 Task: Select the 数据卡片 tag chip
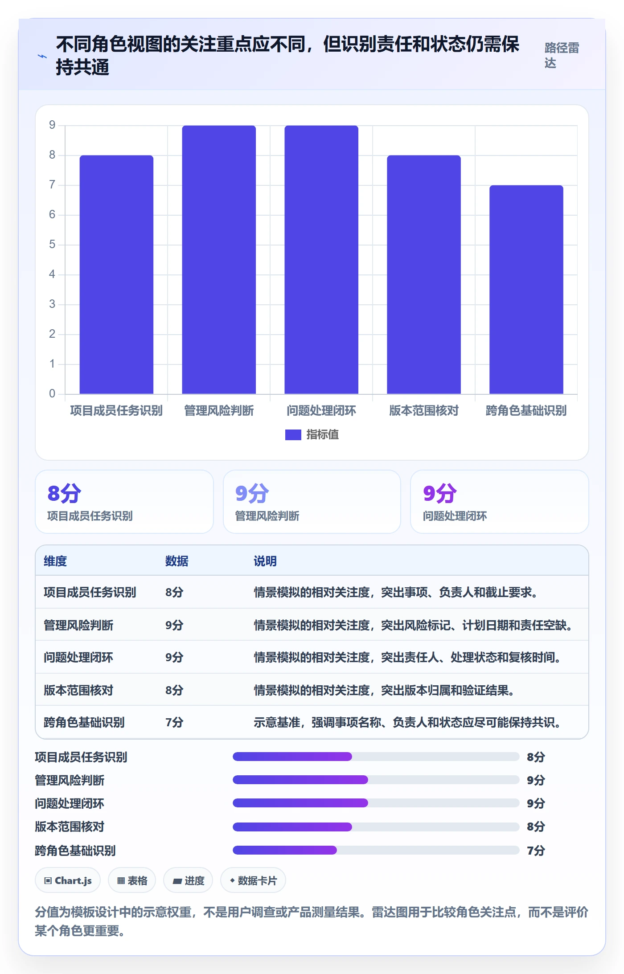pos(253,880)
